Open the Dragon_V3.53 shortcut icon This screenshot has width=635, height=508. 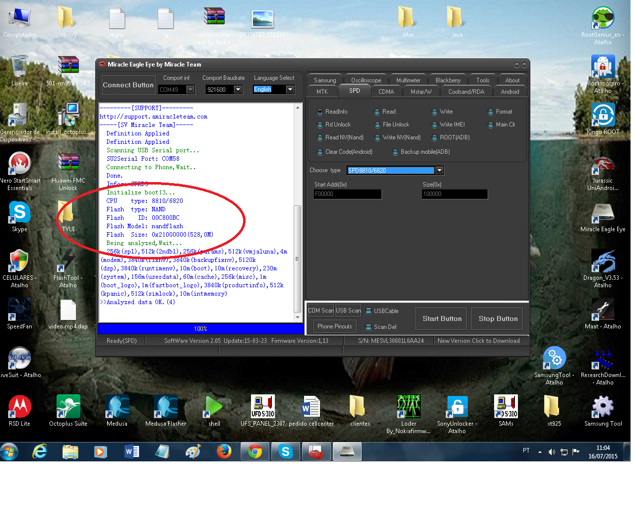pyautogui.click(x=603, y=261)
